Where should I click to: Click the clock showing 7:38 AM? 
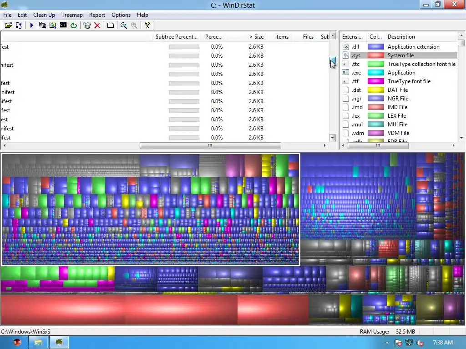(443, 343)
